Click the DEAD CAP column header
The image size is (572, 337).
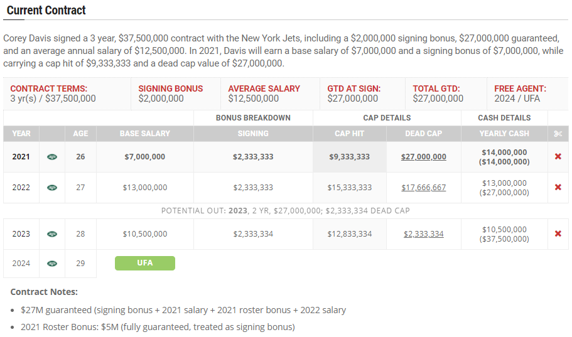pos(424,134)
